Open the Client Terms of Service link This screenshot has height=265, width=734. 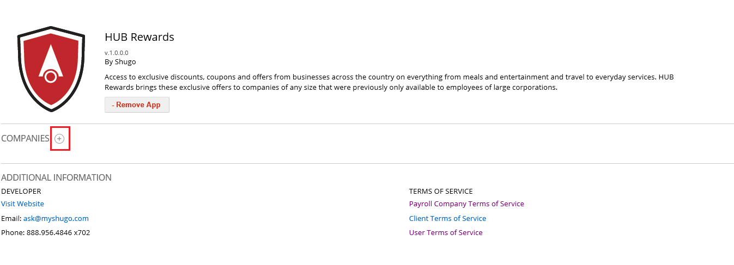click(447, 218)
